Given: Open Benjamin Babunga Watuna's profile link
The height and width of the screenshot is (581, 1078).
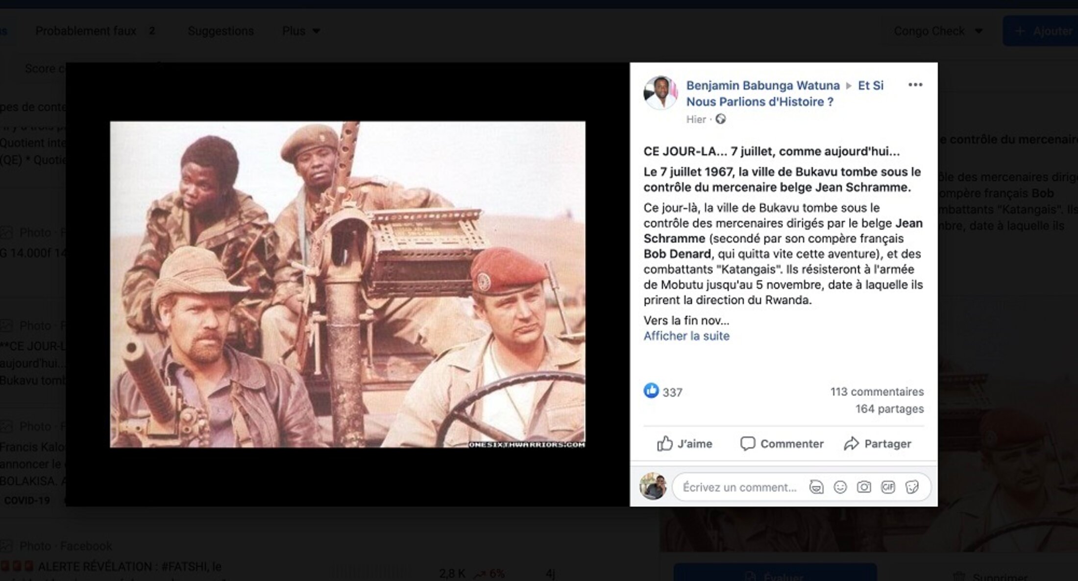Looking at the screenshot, I should [762, 85].
